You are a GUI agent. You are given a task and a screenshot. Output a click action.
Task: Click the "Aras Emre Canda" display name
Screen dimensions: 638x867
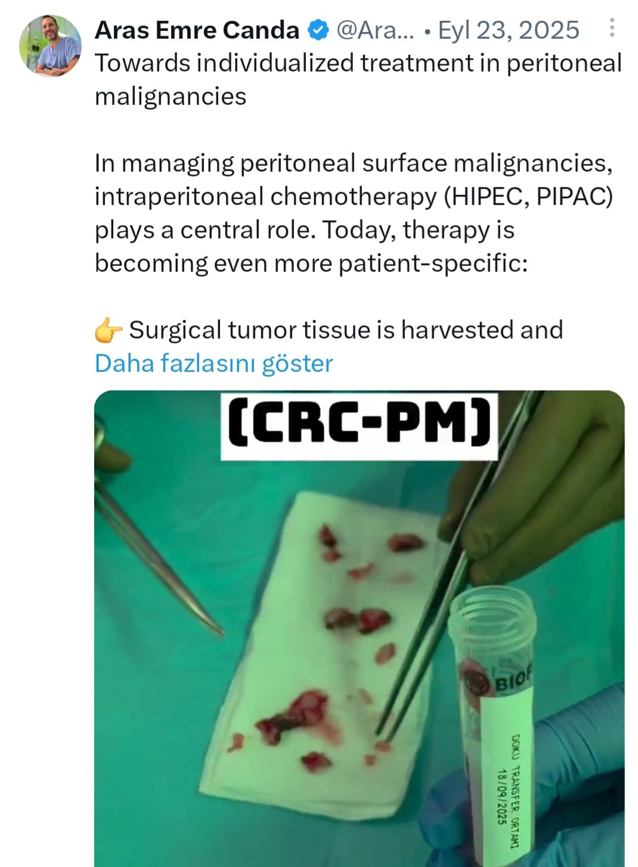tap(197, 30)
